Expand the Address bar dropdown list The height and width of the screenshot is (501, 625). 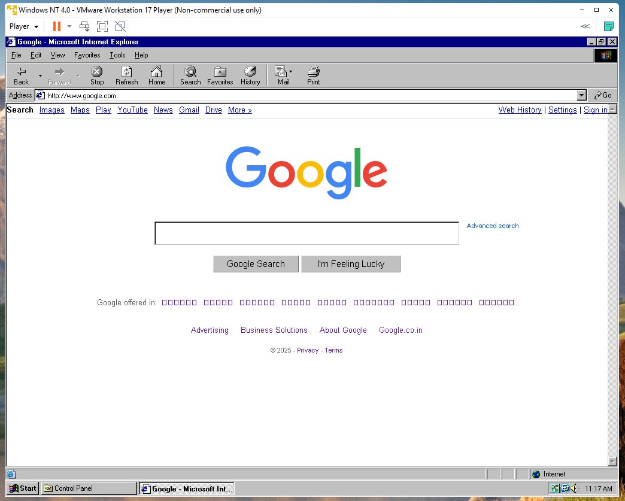coord(582,95)
